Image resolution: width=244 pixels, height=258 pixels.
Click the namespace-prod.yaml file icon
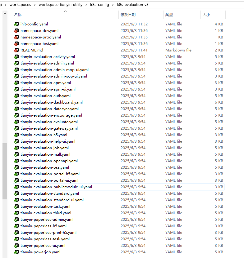pos(16,37)
